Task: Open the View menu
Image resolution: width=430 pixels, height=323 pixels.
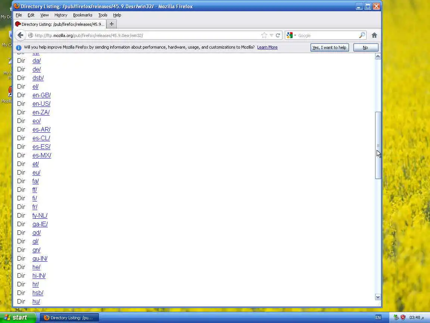Action: [44, 15]
